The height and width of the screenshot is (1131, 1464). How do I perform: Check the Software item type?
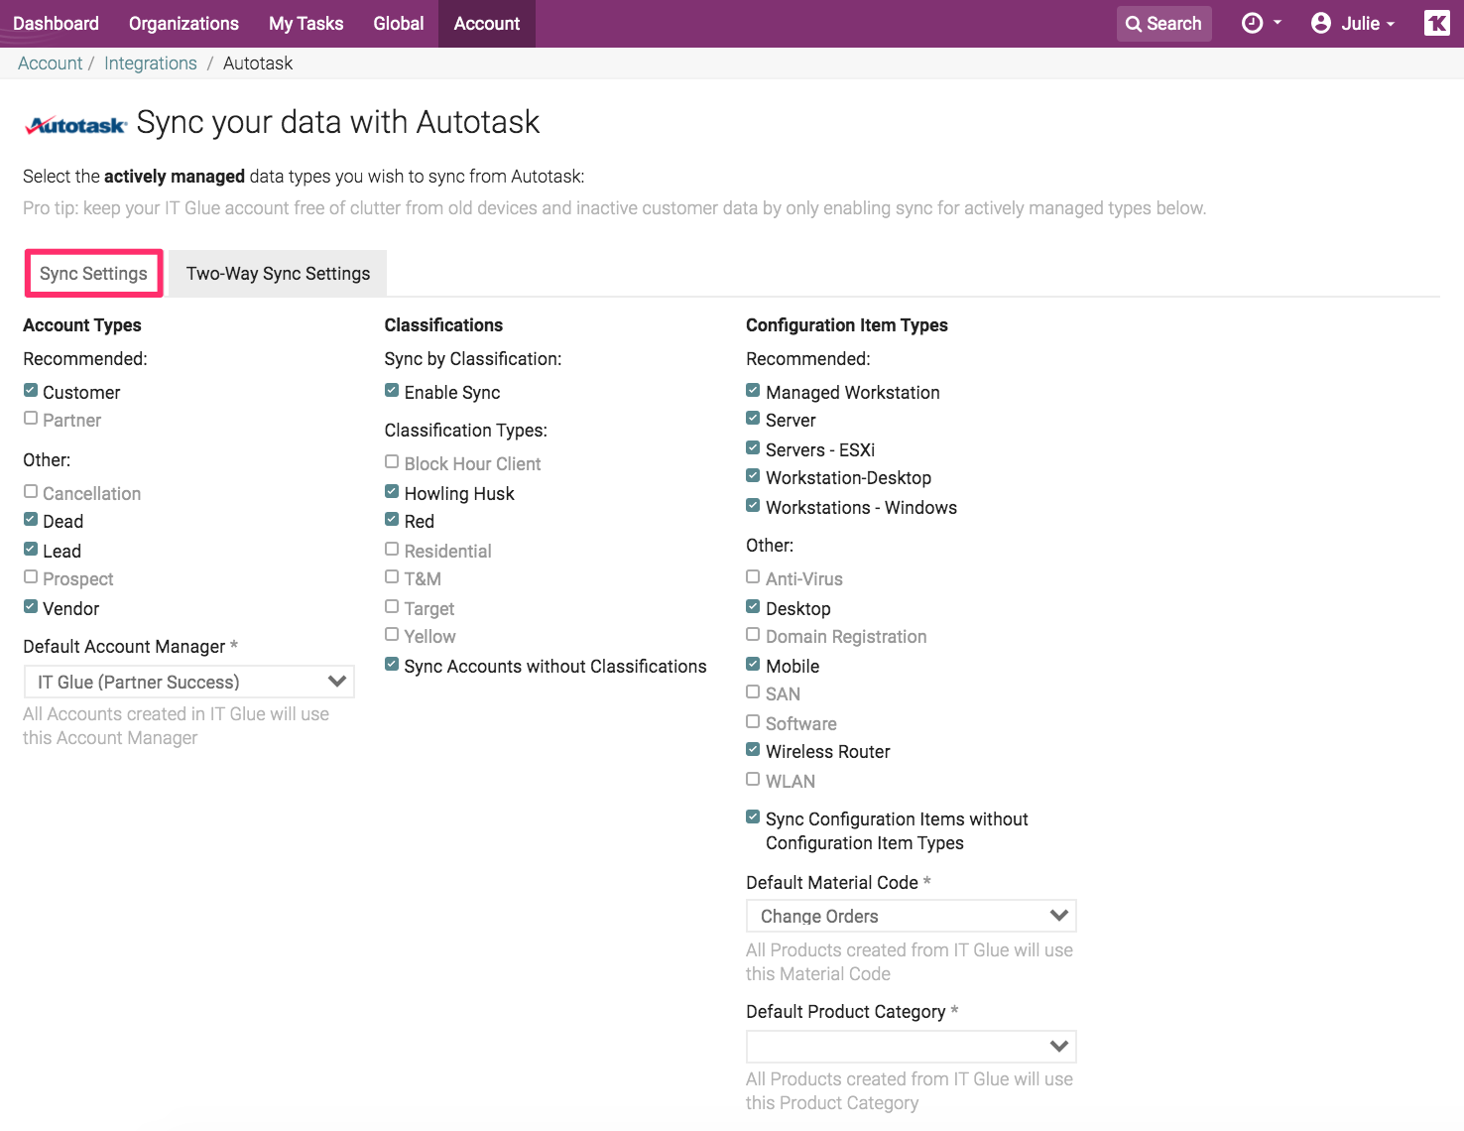[x=753, y=722]
